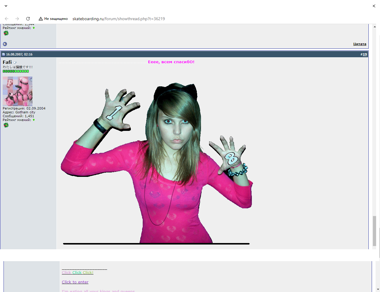Screen dimensions: 380x292
Task: Focus the skateboarding.ru address bar URL
Action: point(119,19)
